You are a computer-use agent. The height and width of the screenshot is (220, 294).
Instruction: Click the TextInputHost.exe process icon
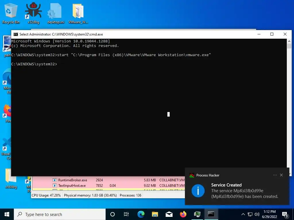point(55,186)
